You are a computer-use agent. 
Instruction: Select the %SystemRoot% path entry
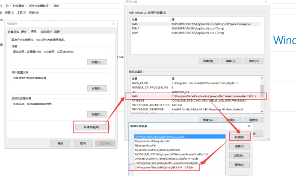[180, 146]
